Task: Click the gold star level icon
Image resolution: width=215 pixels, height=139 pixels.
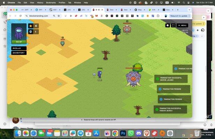Action: 30,26
